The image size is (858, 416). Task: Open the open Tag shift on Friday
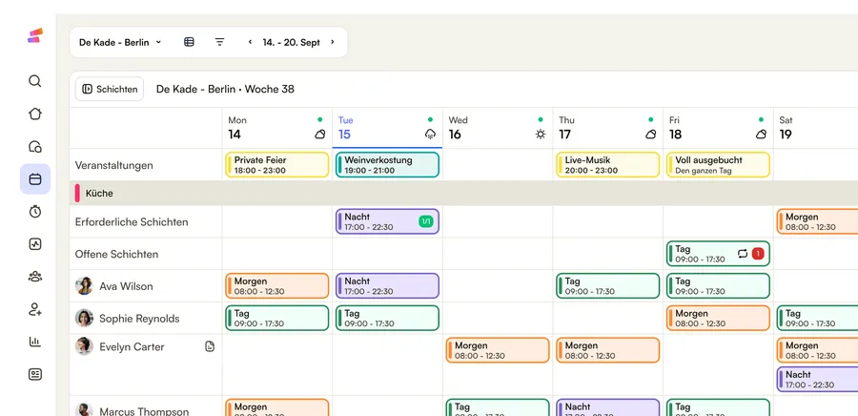point(718,254)
